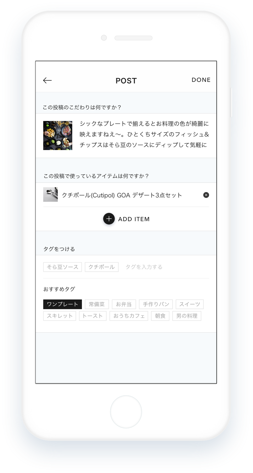
Task: Tap the plus circle ADD ITEM icon
Action: pos(109,219)
